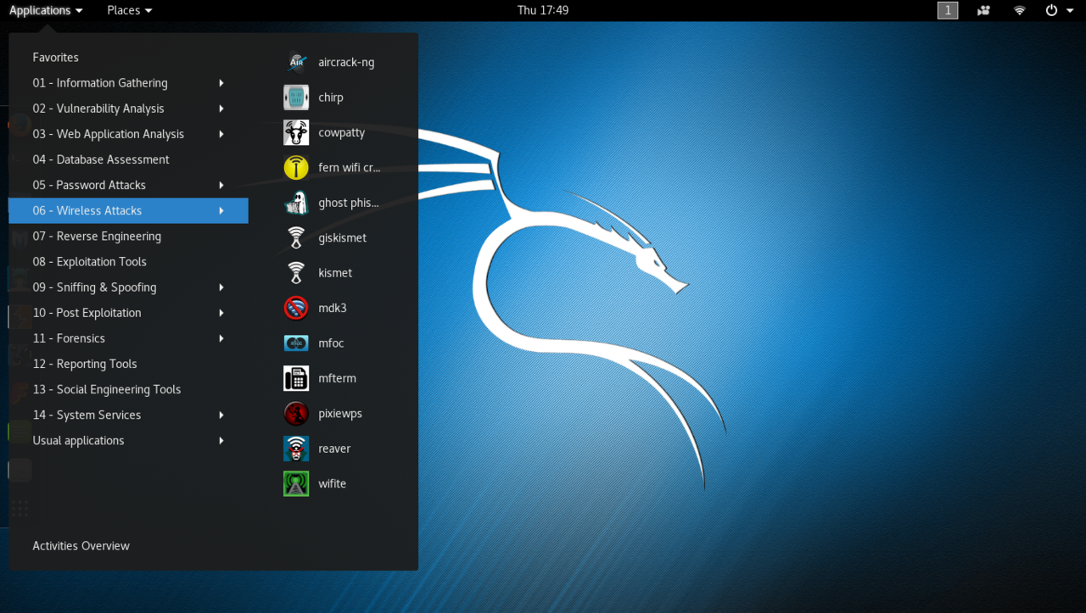
Task: Switch workspace using the 1 indicator
Action: click(x=948, y=10)
